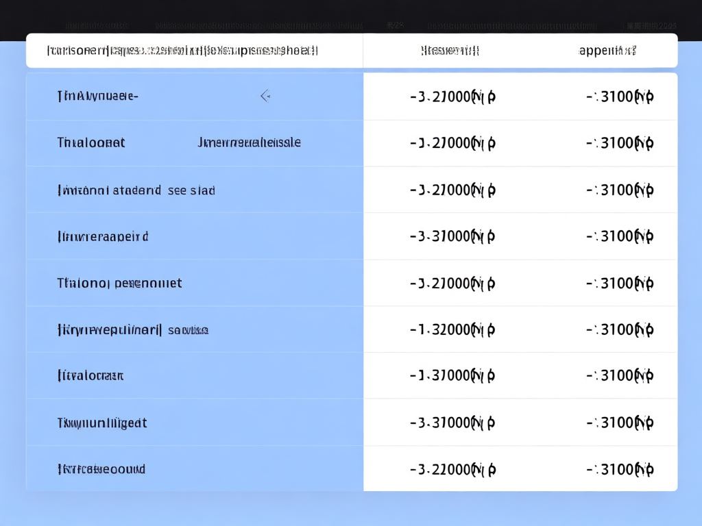Click the fourth row's label text

pos(103,237)
